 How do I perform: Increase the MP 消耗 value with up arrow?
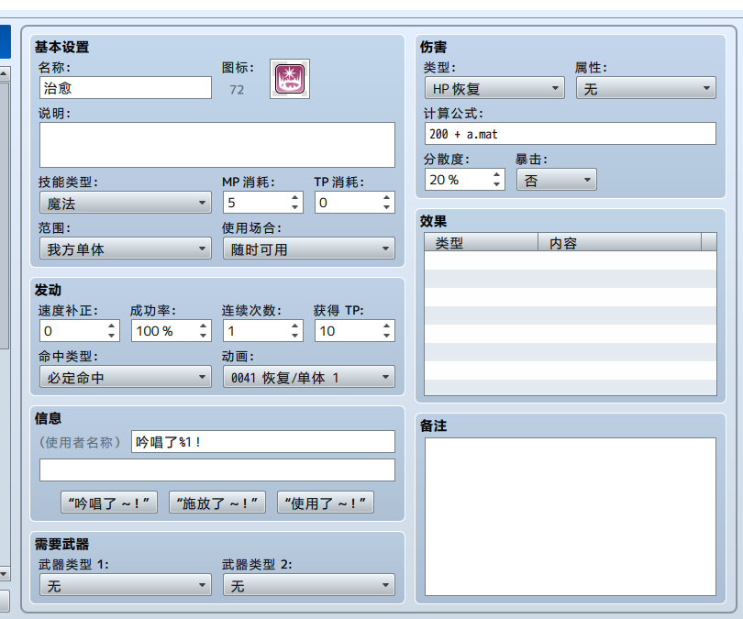point(294,197)
